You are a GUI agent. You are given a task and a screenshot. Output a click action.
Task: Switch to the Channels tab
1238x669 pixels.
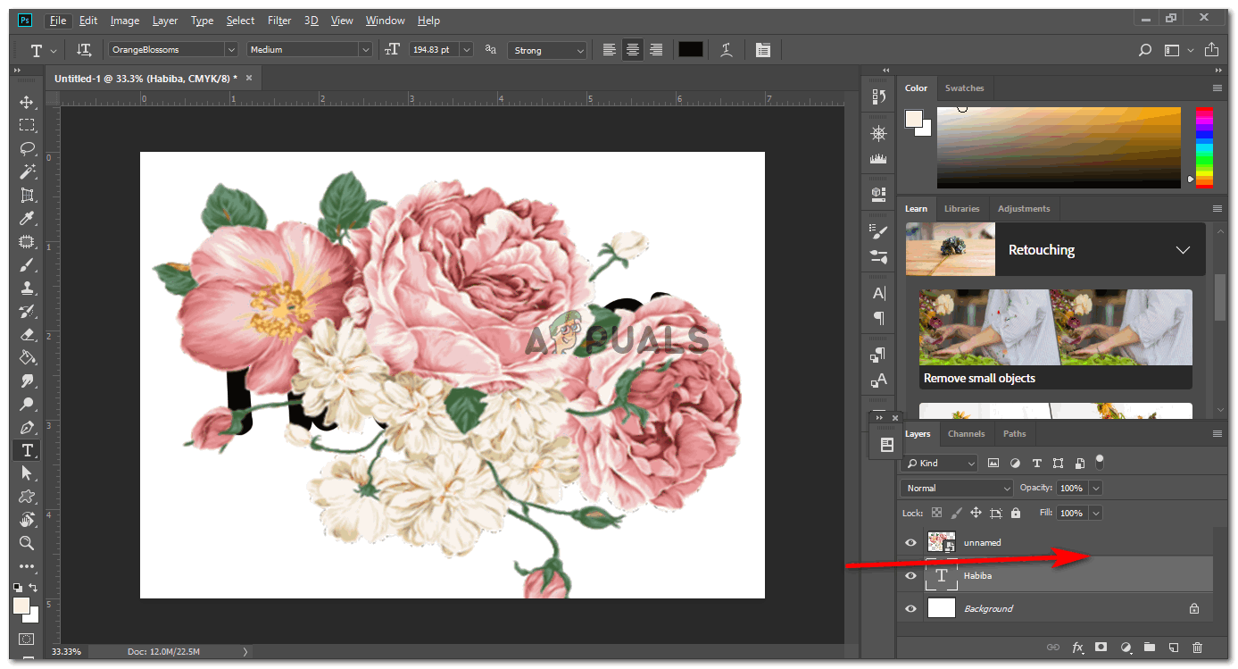(x=966, y=434)
